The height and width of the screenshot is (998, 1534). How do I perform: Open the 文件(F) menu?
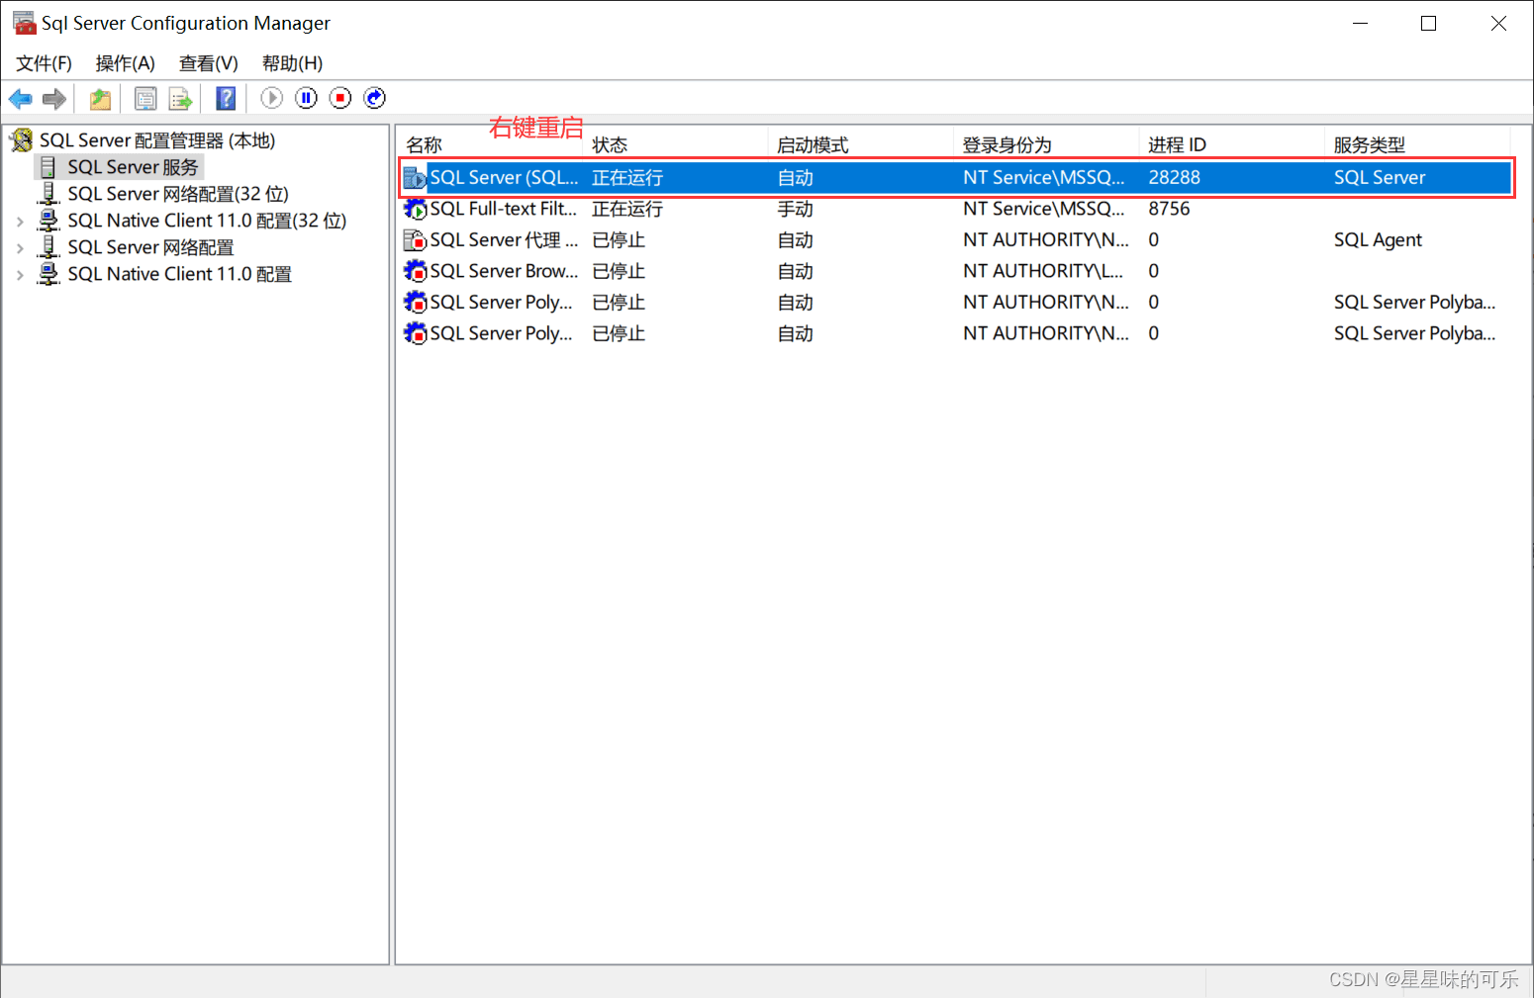44,63
